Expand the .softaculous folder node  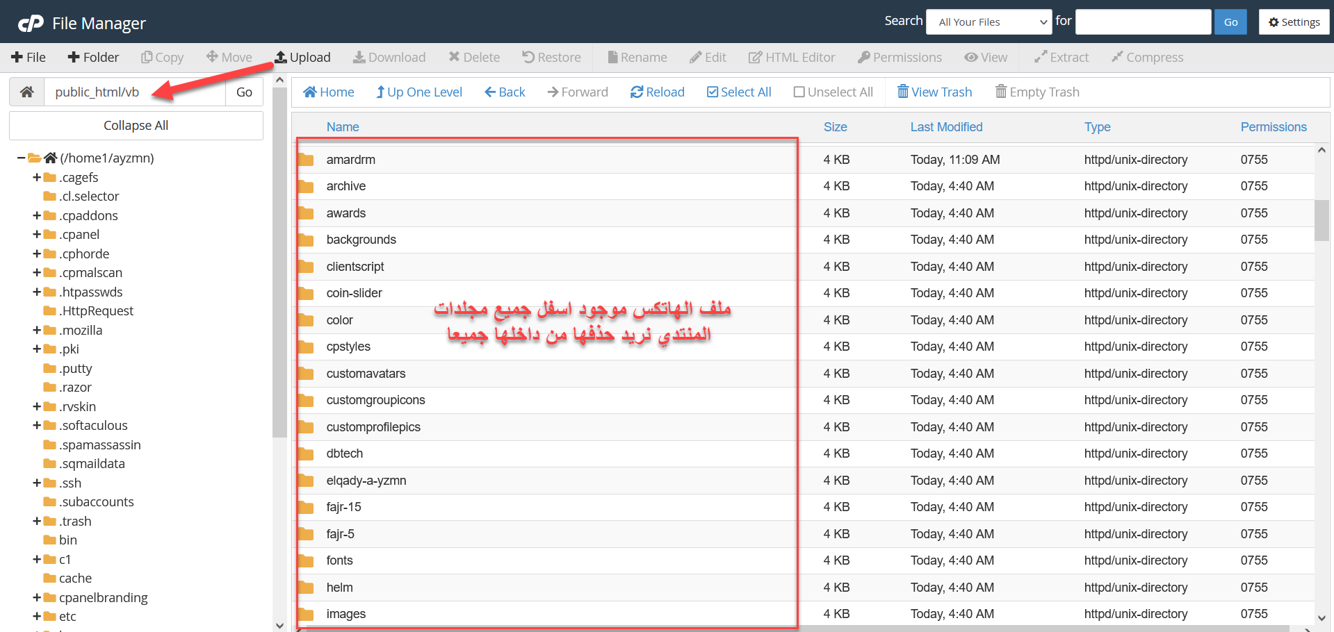(37, 426)
